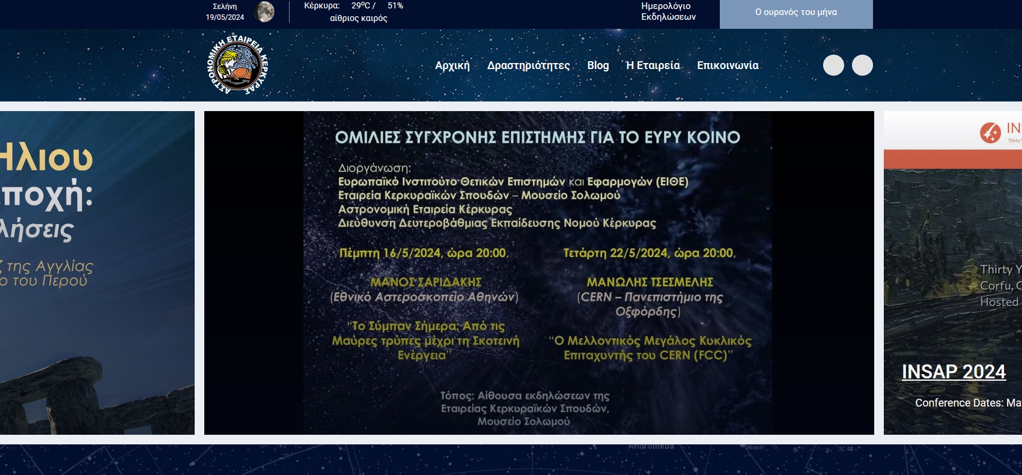
Task: Select the center science talks slide
Action: pos(538,273)
